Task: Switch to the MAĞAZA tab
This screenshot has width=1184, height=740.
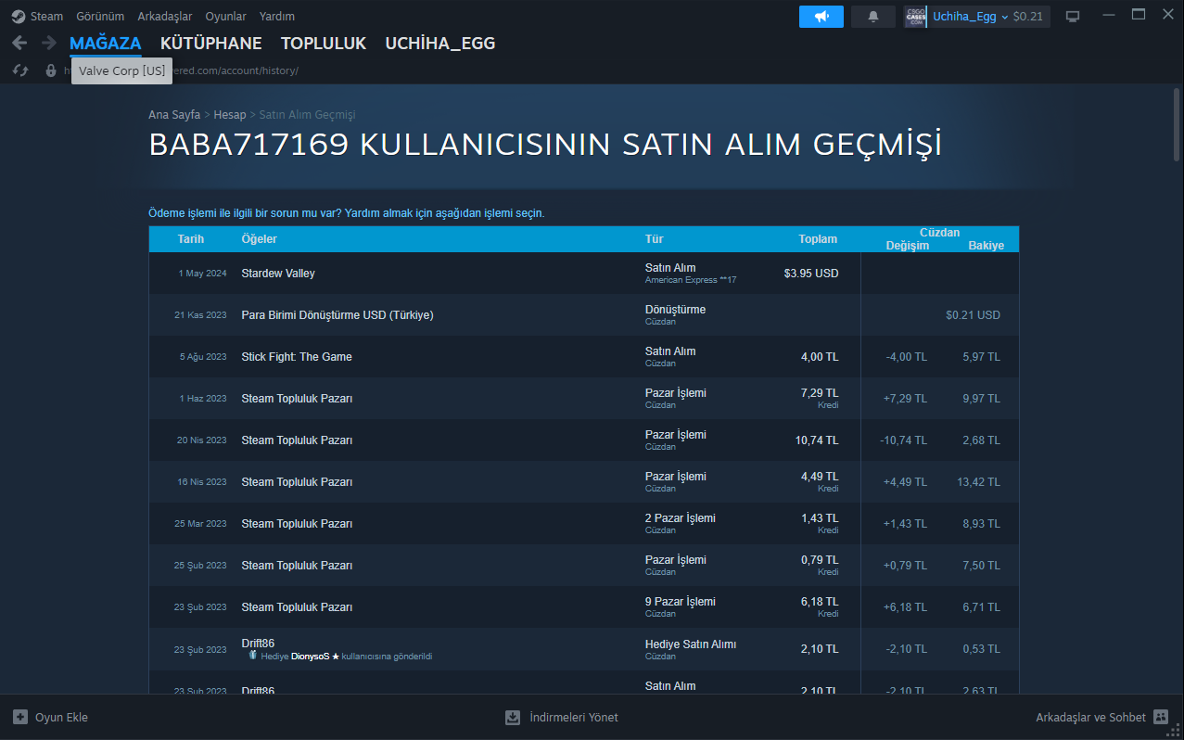Action: pos(106,44)
